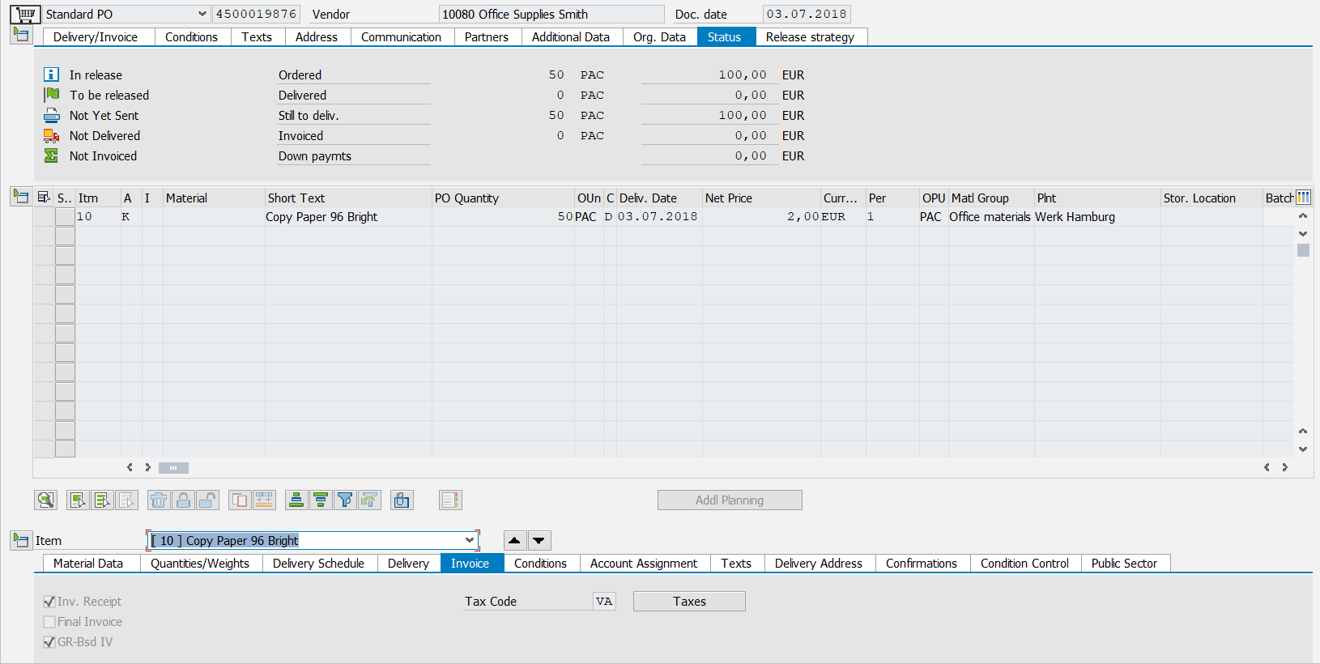
Task: Switch to the Release strategy tab
Action: [810, 37]
